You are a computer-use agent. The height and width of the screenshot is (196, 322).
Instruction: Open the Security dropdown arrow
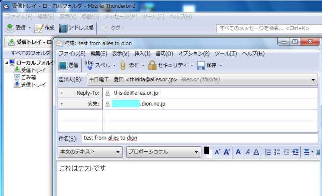192,65
